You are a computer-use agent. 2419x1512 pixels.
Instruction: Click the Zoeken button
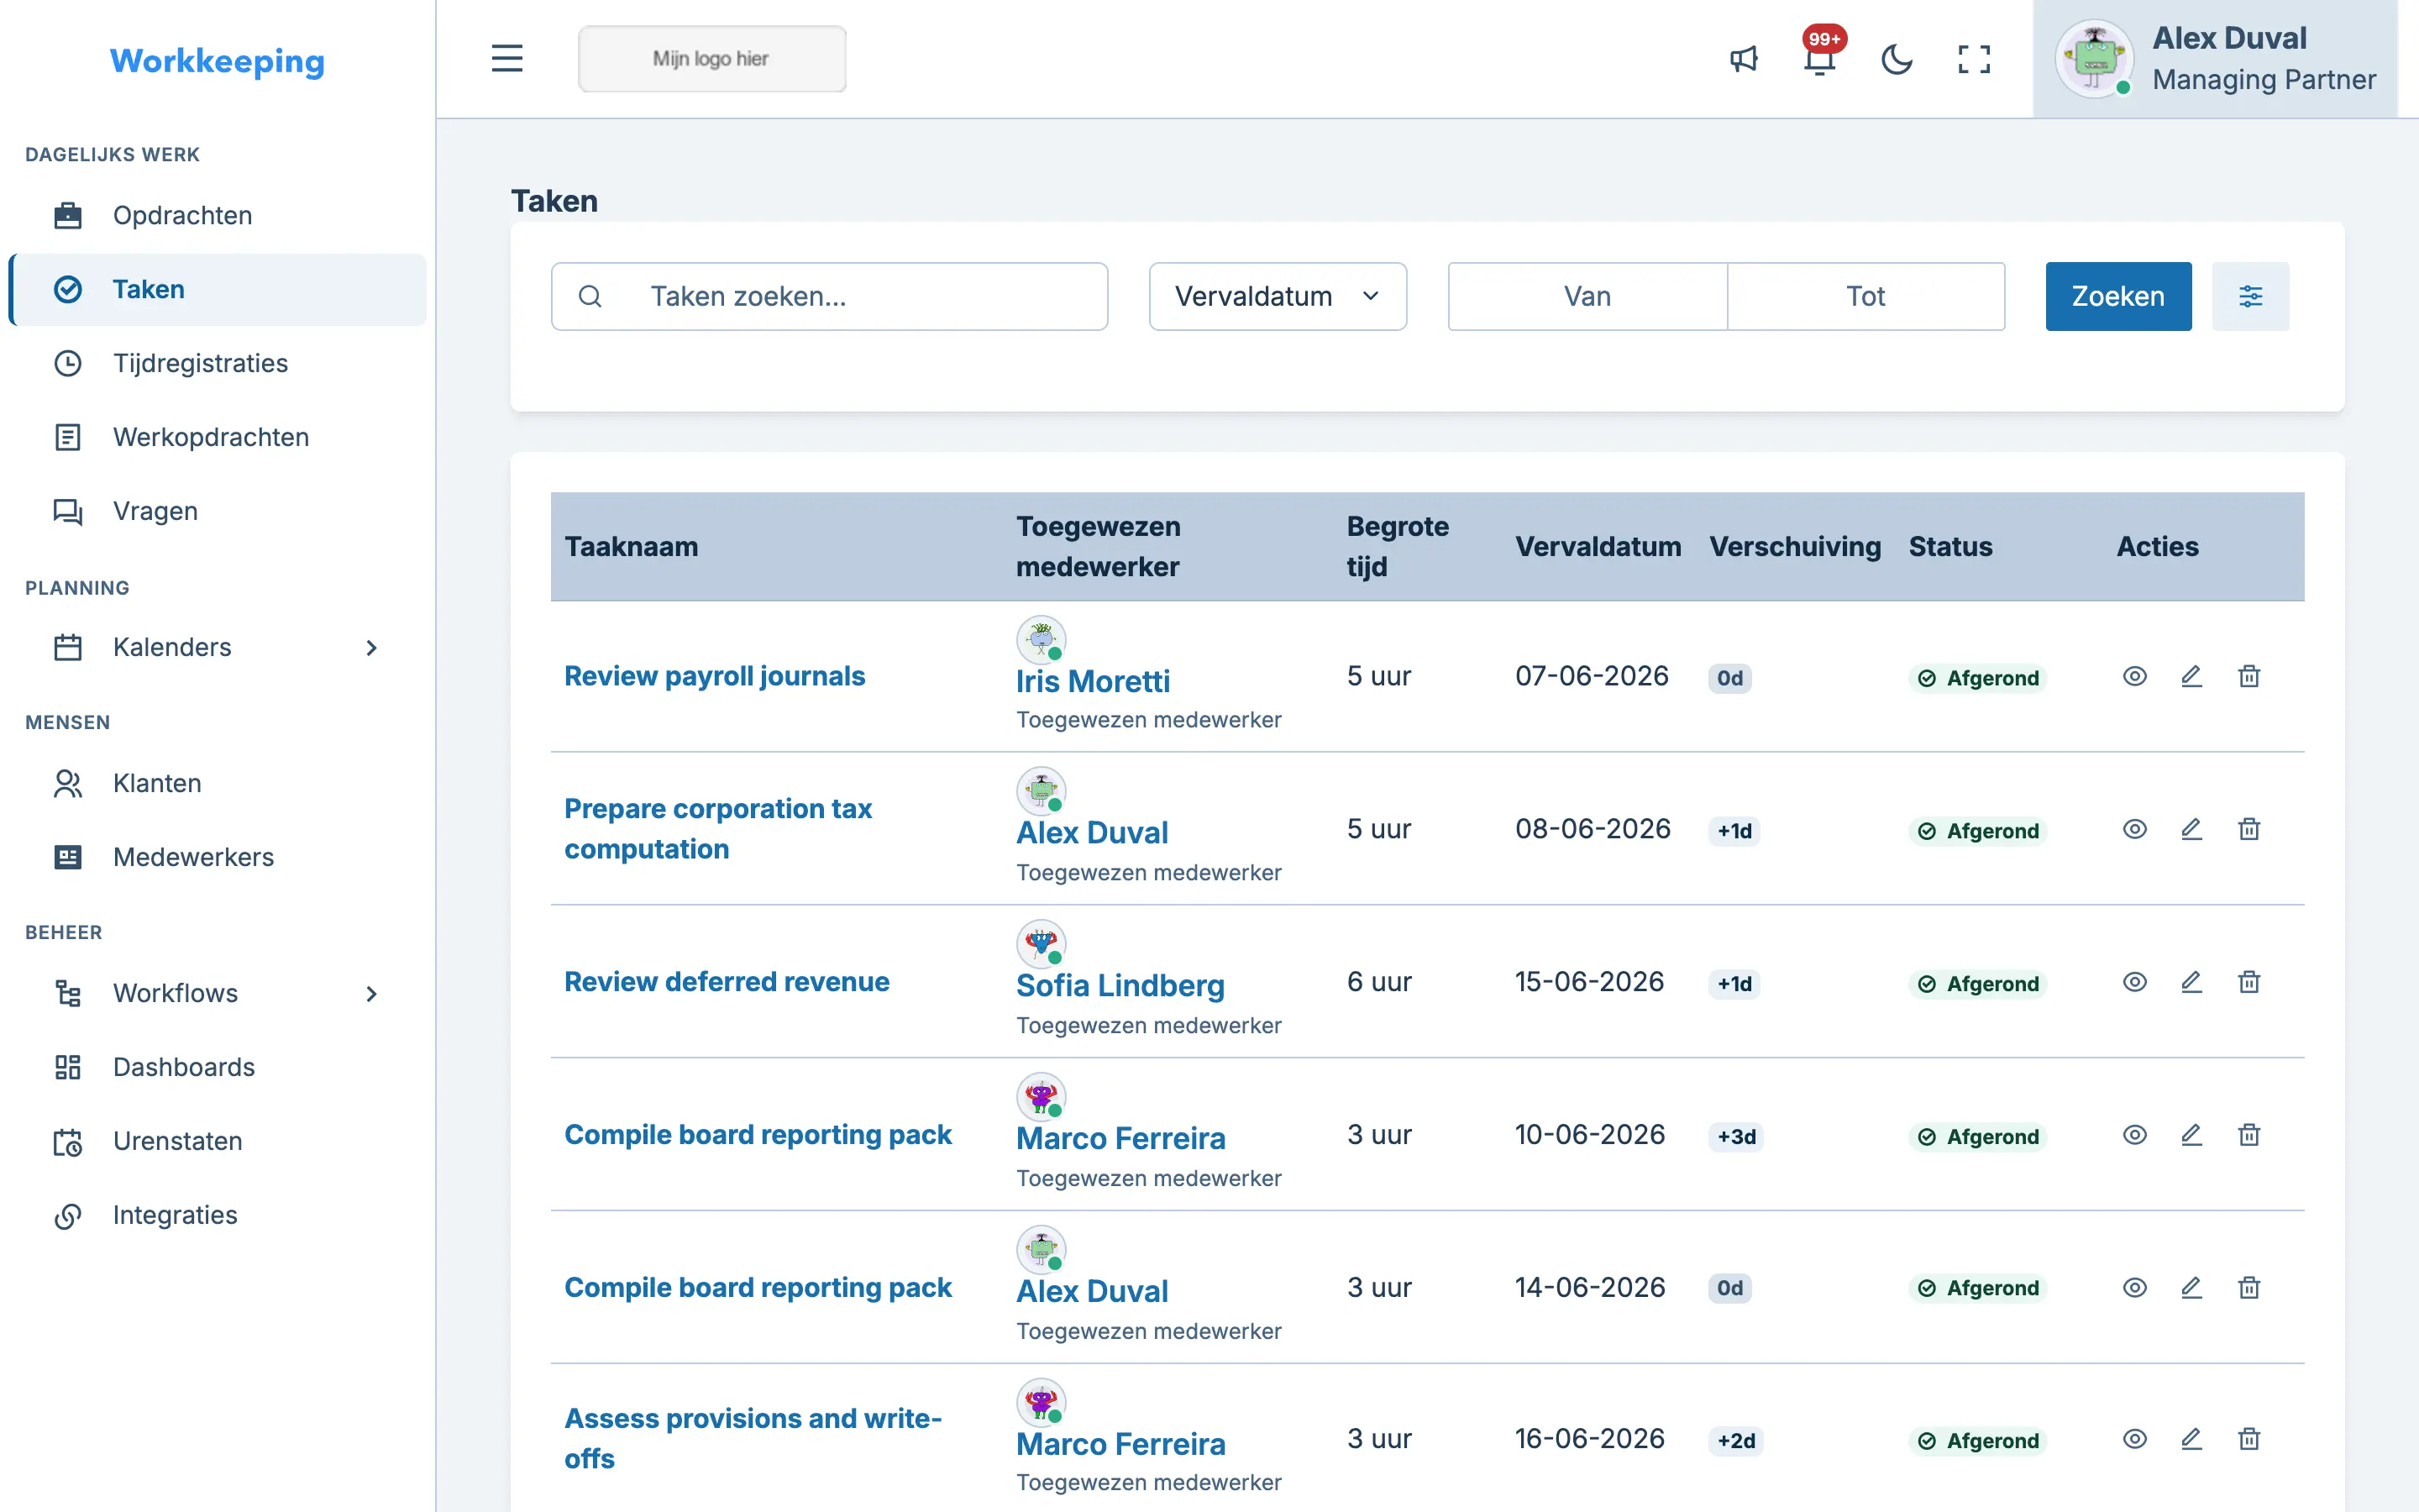pos(2118,296)
